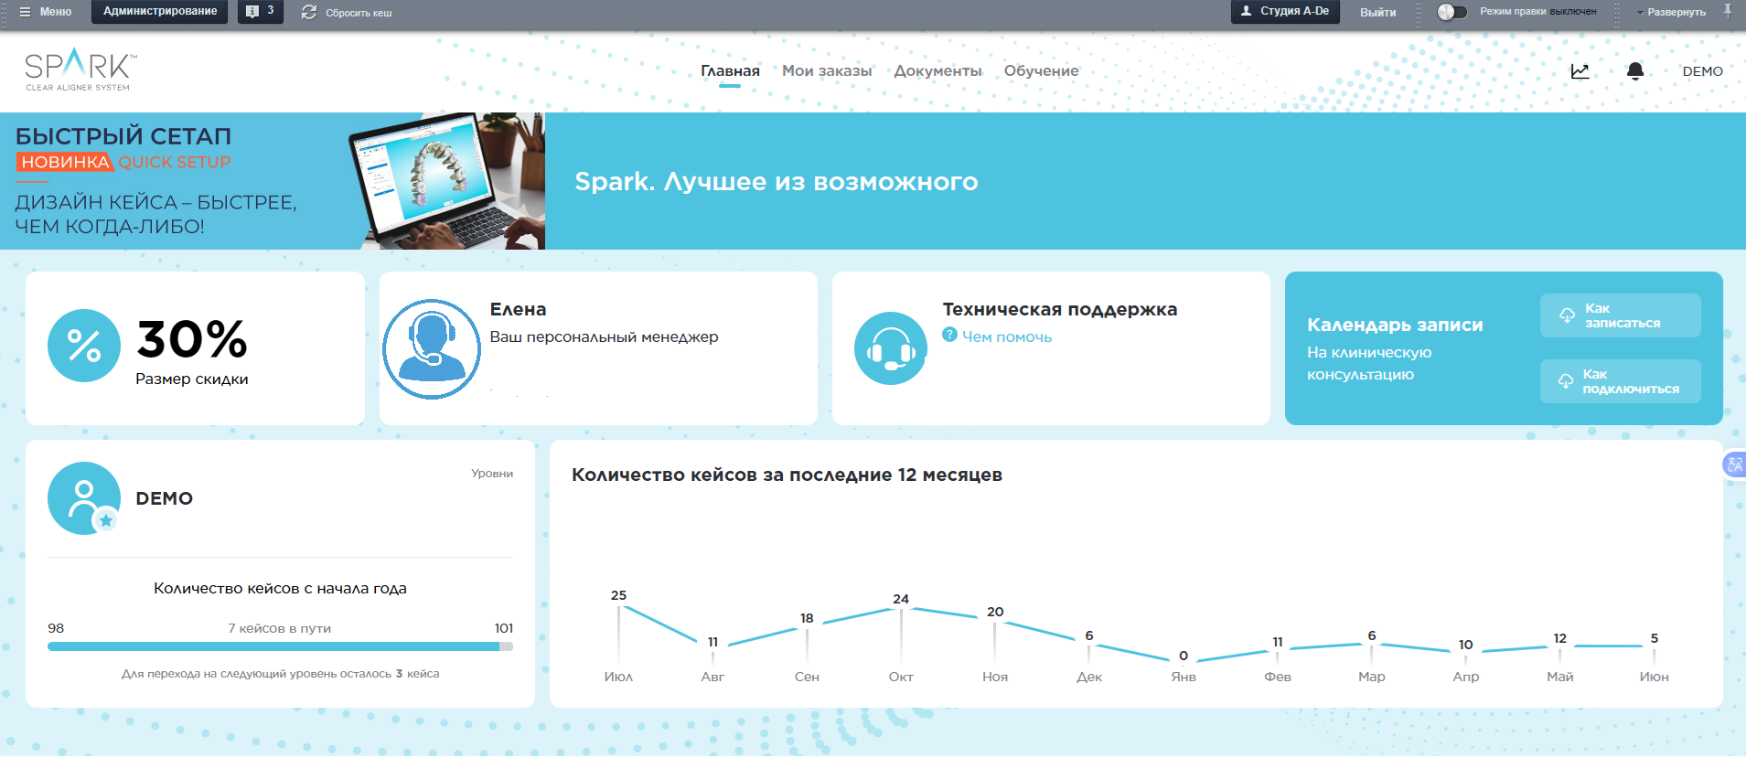
Task: Go to the Документы tab
Action: [x=937, y=71]
